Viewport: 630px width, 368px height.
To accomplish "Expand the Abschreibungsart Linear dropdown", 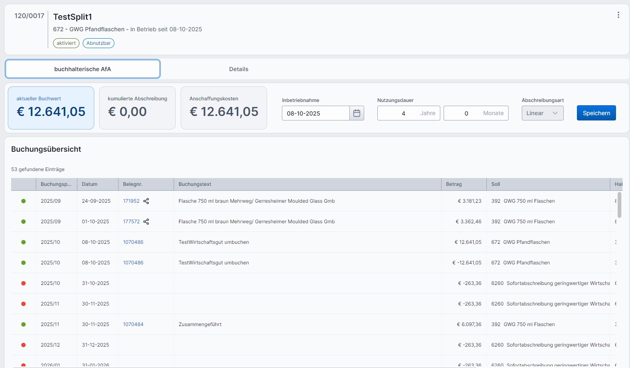I will [542, 113].
